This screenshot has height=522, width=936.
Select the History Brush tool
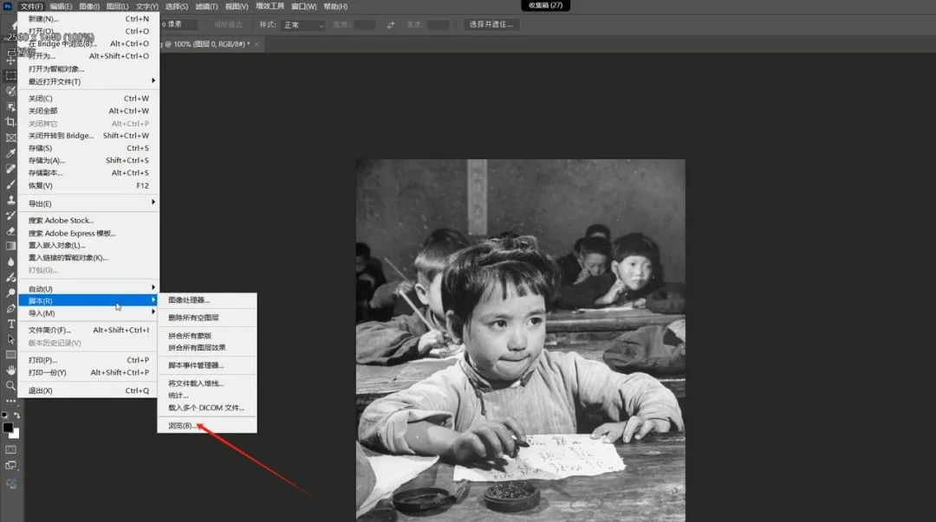click(10, 216)
